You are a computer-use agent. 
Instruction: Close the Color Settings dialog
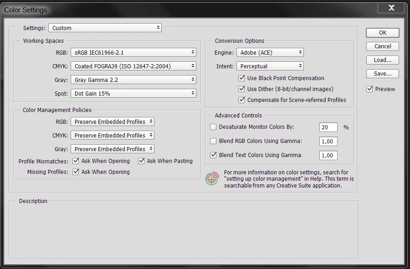click(391, 8)
